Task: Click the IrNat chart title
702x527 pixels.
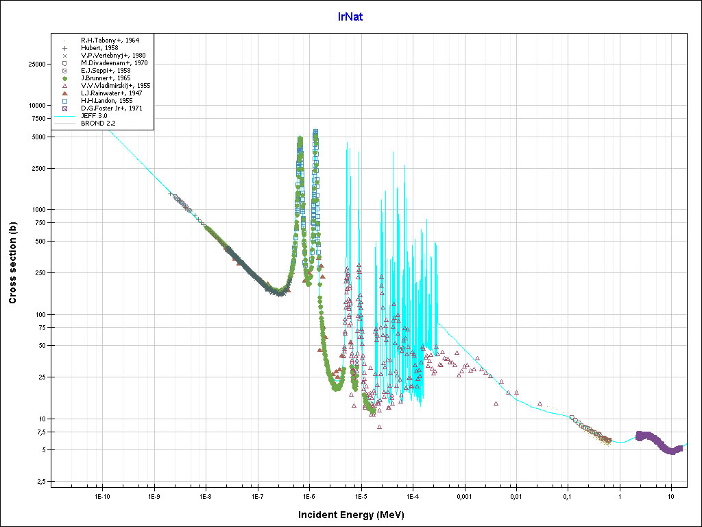Action: tap(350, 16)
